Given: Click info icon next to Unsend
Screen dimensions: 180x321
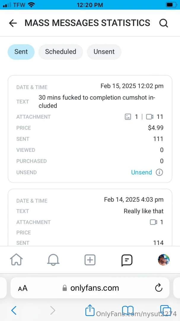Looking at the screenshot, I should tap(159, 172).
